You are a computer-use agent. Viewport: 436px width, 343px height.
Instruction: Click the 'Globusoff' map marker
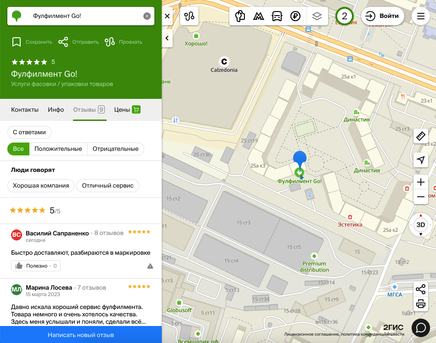click(179, 303)
